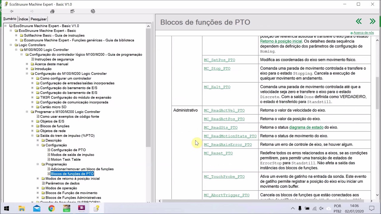381x214 pixels.
Task: Expand Modos de operação node
Action: click(x=38, y=188)
